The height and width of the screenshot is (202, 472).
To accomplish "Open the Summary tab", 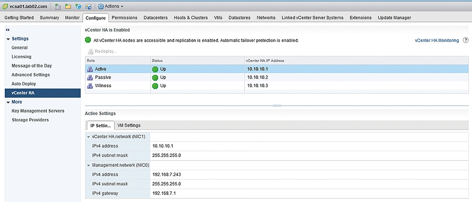I will (x=50, y=18).
